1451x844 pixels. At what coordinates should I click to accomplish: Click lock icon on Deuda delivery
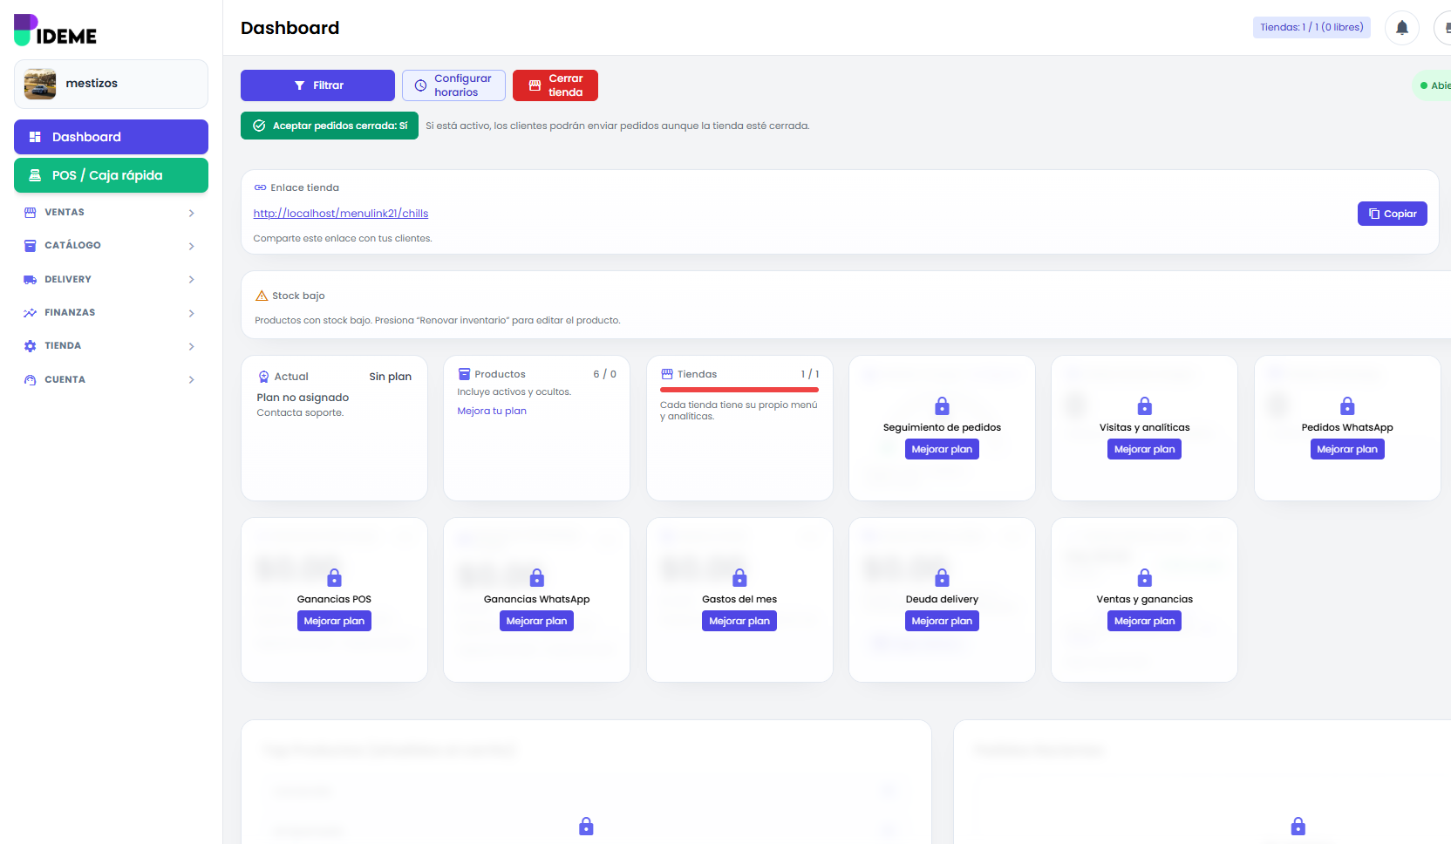942,578
